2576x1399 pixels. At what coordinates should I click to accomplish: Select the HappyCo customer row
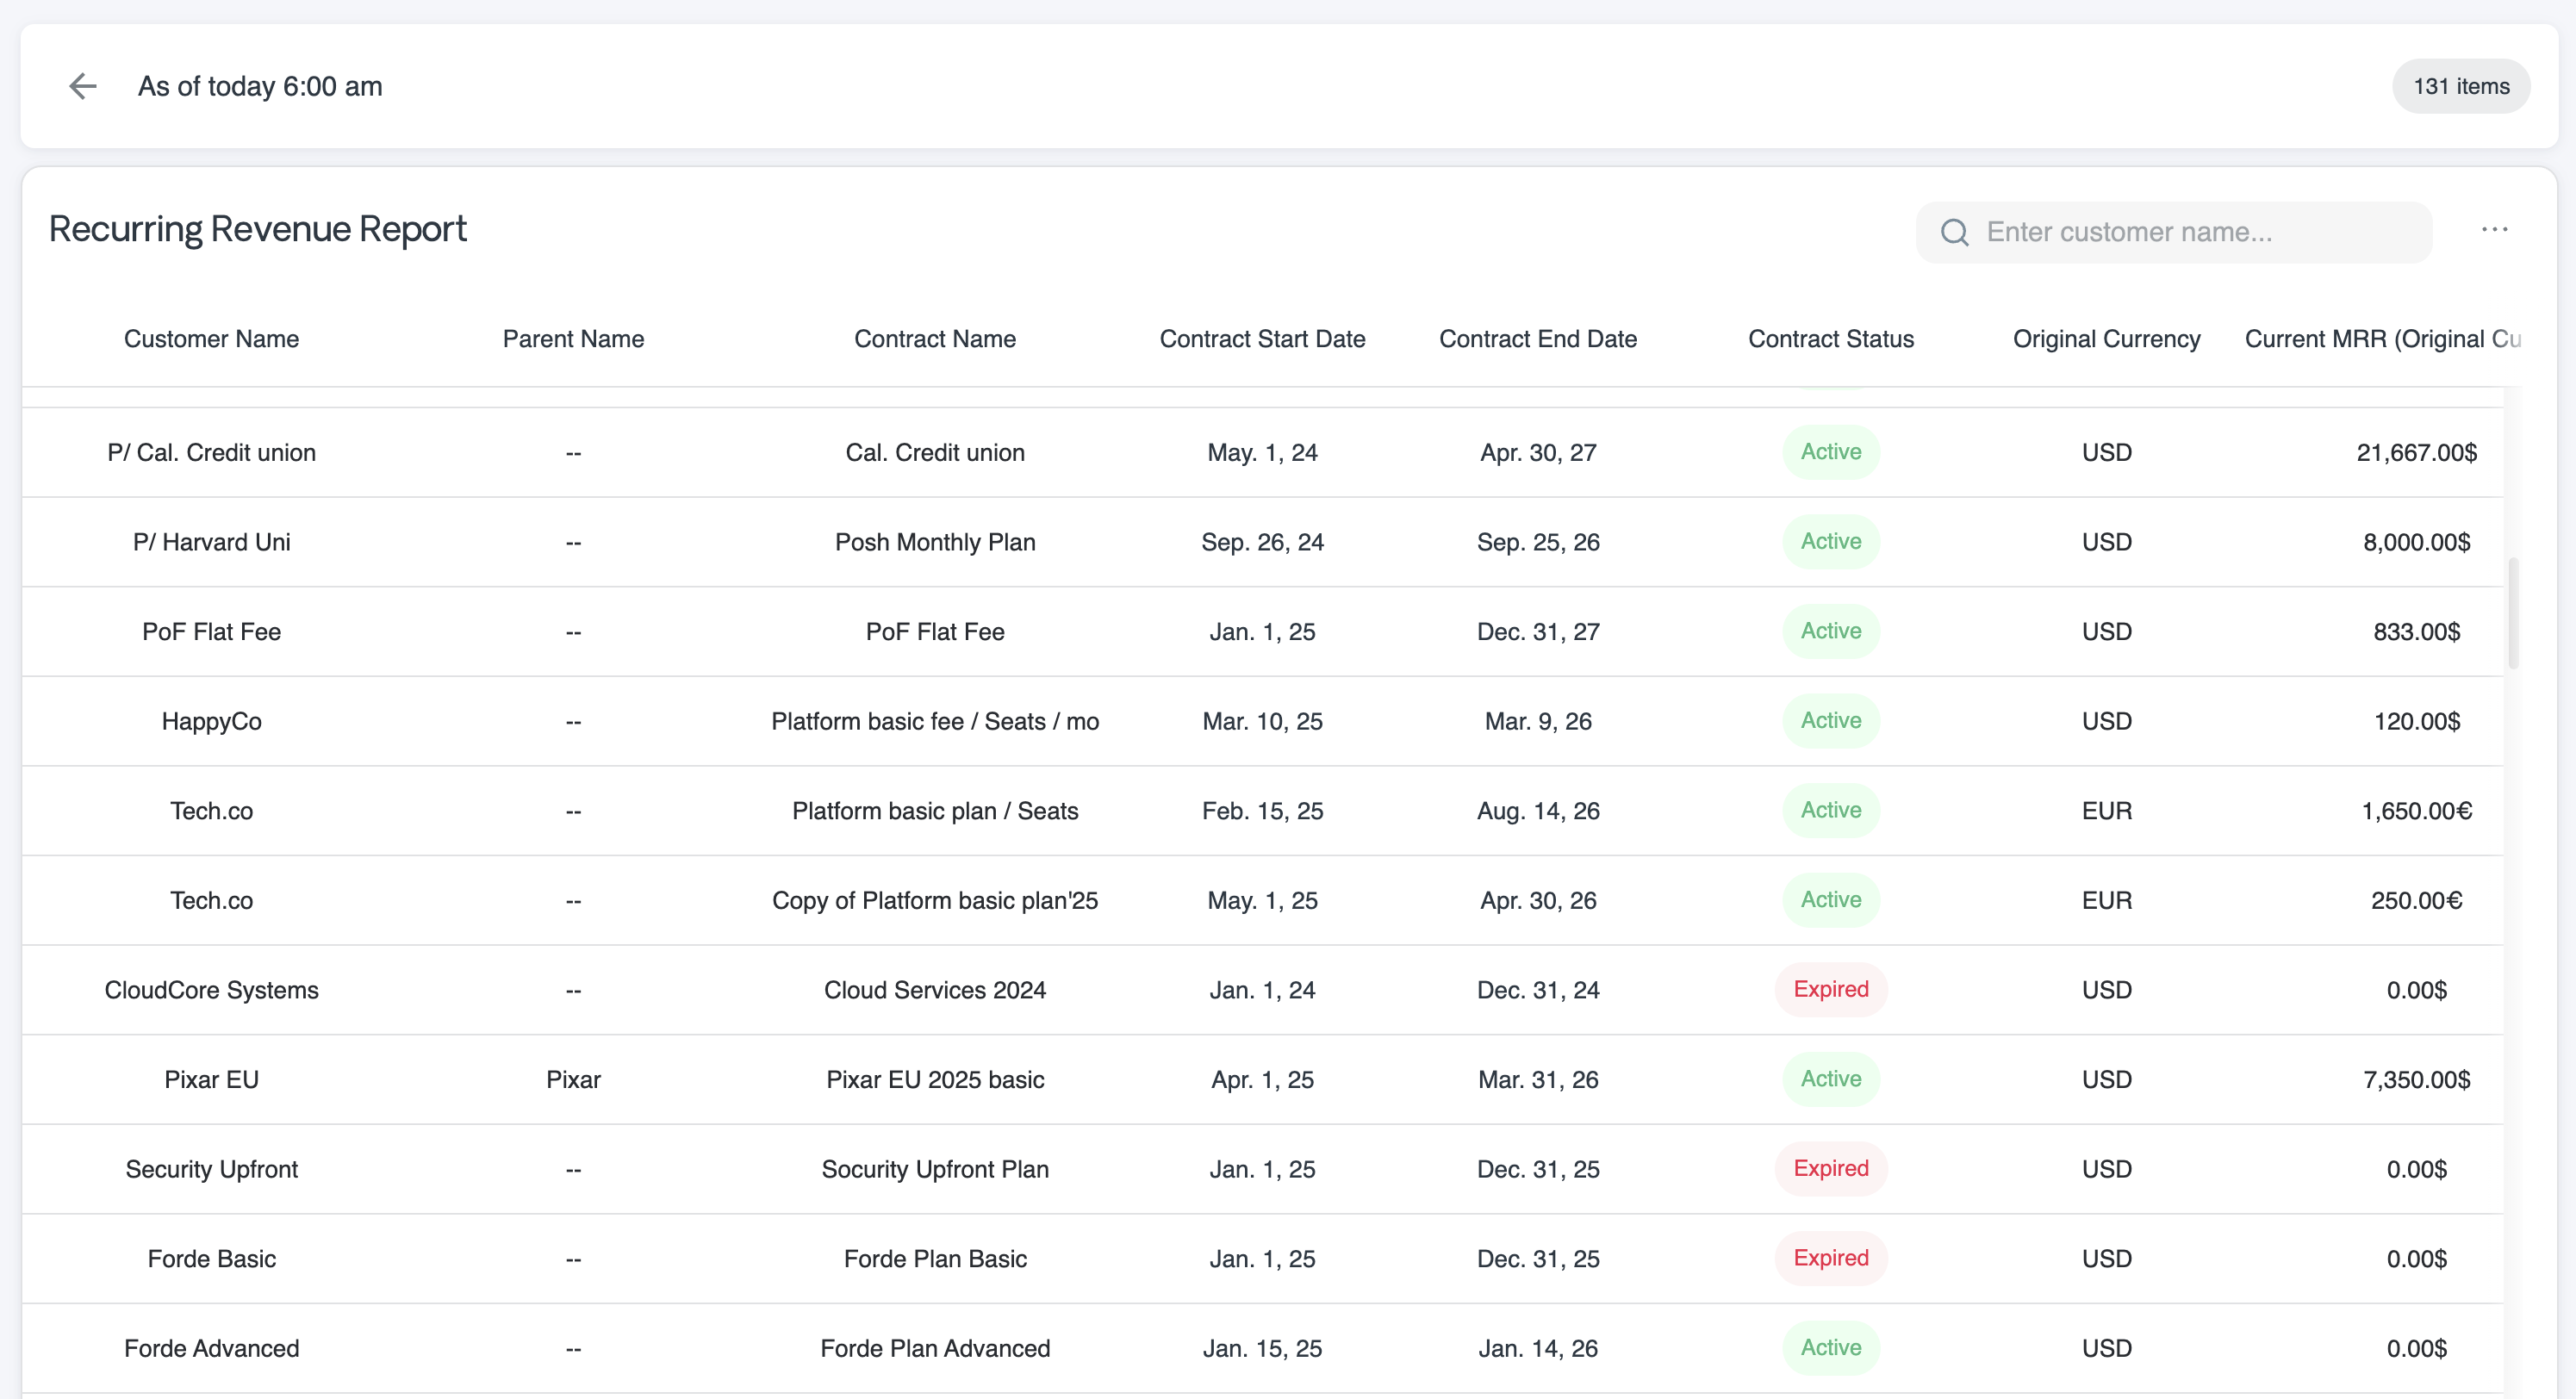click(x=211, y=721)
